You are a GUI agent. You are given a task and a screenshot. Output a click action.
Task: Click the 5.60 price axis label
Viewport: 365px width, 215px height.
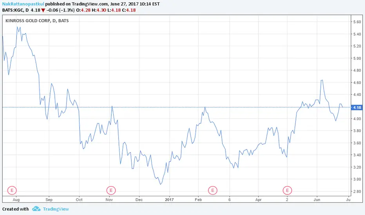coord(357,22)
